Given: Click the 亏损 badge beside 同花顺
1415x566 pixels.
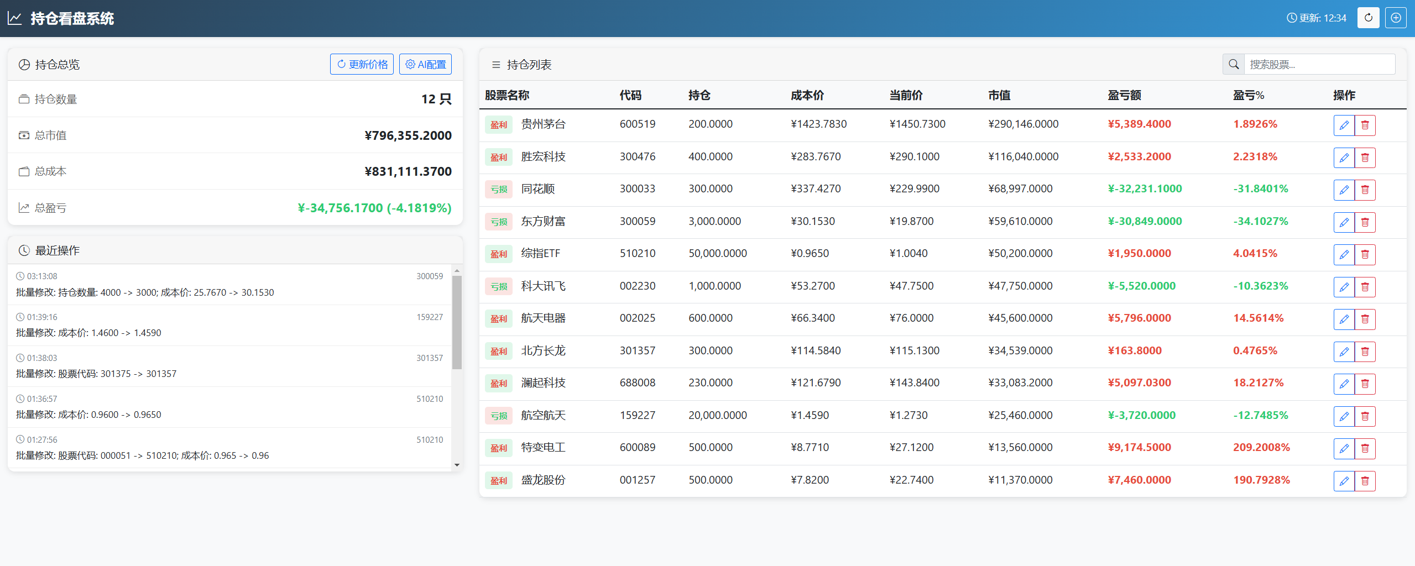Looking at the screenshot, I should pos(498,190).
